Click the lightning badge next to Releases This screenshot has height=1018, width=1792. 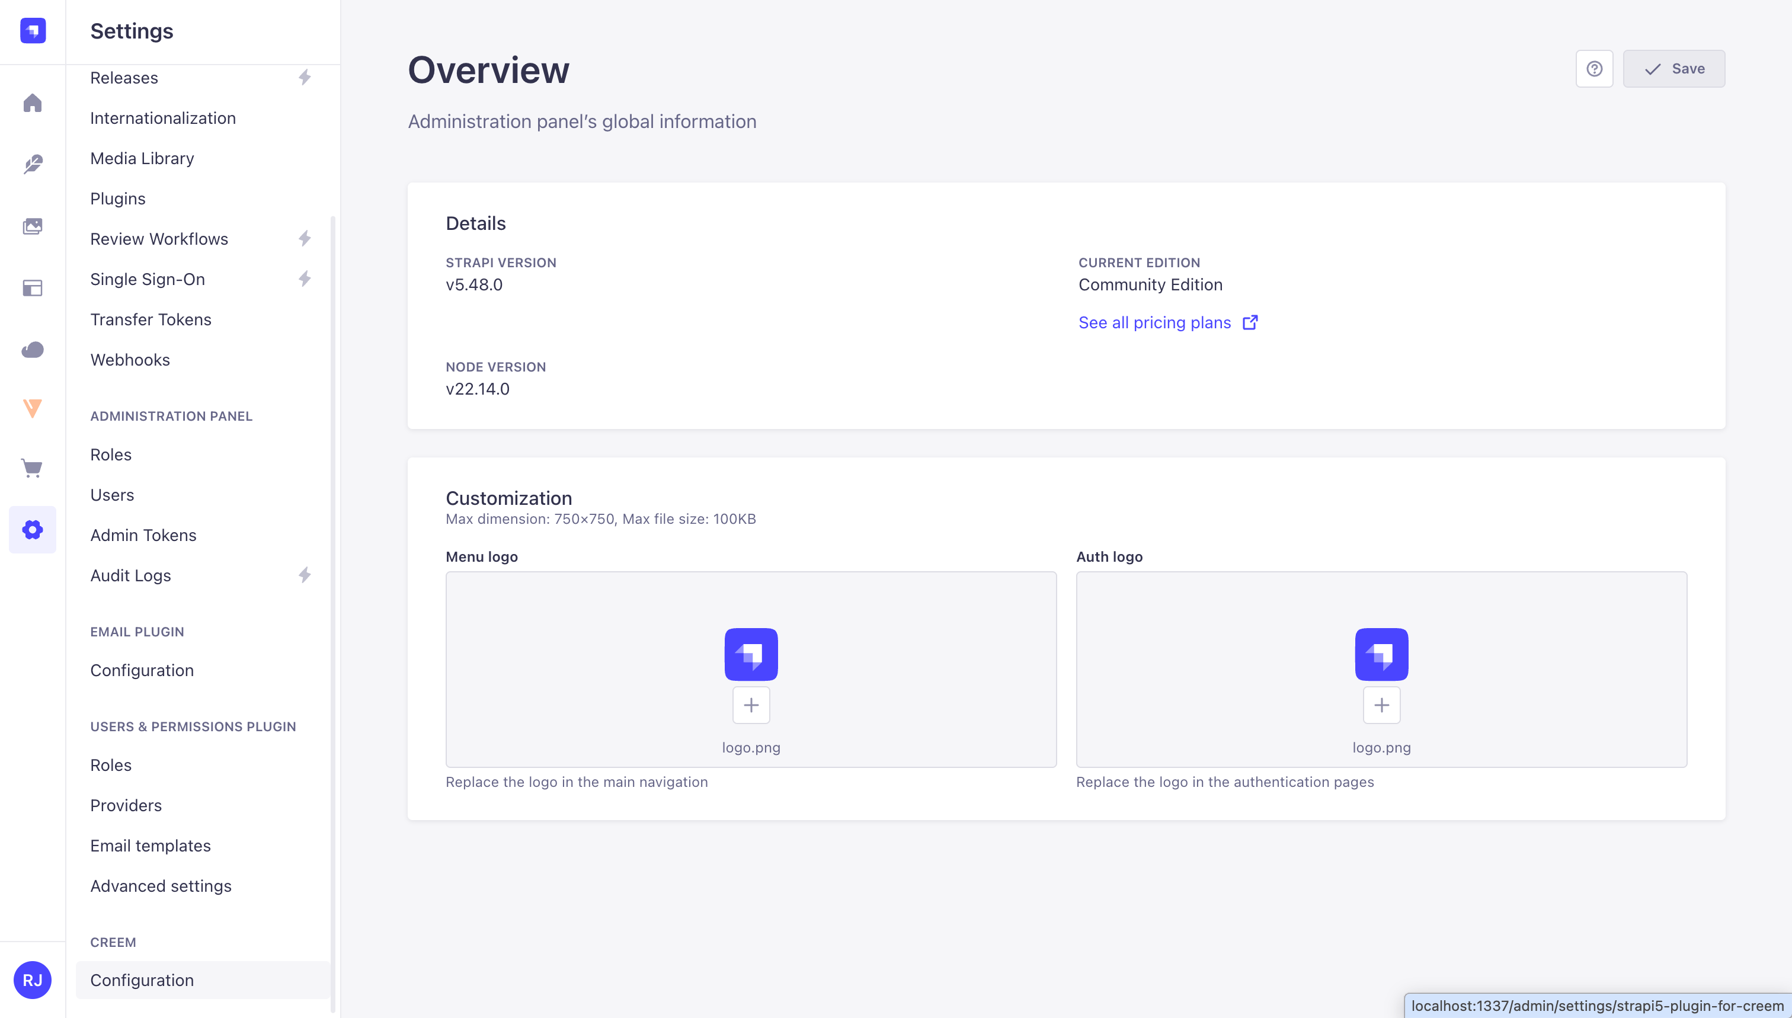pyautogui.click(x=305, y=77)
